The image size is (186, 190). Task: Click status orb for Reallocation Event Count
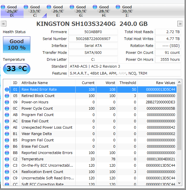pyautogui.click(x=7, y=172)
